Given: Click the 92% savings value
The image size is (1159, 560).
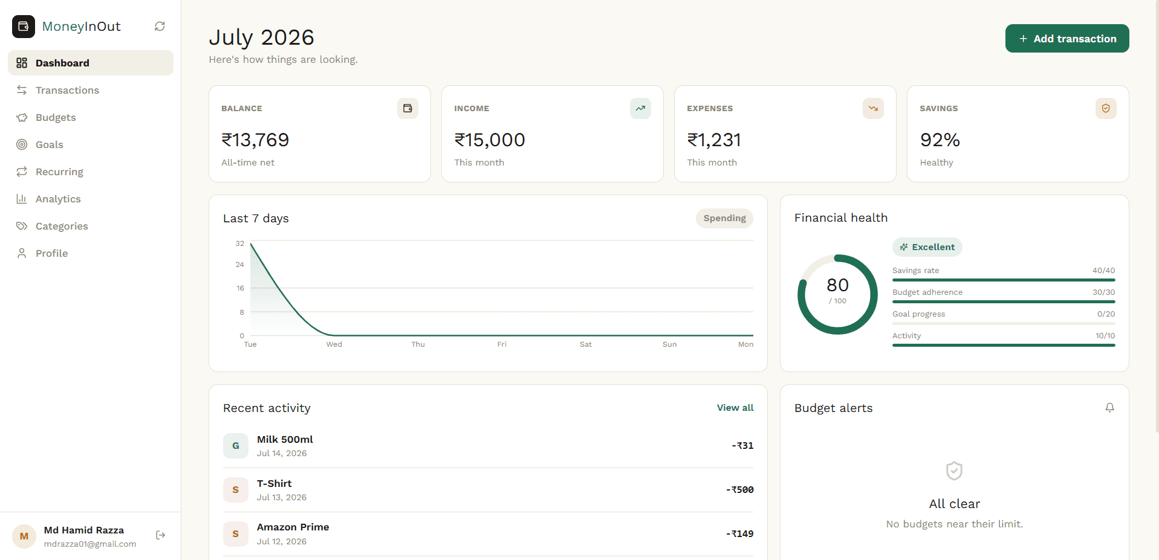Looking at the screenshot, I should pyautogui.click(x=940, y=140).
